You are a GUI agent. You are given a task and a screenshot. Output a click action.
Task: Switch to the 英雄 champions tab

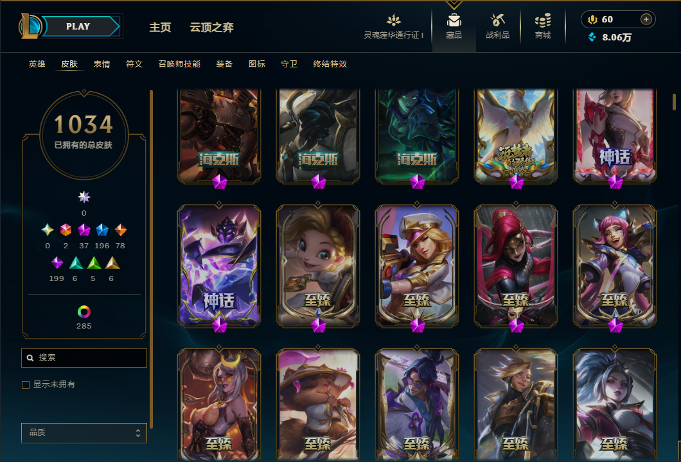click(37, 64)
